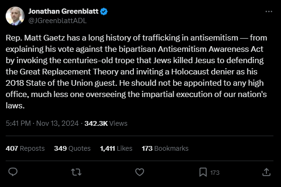Screen dimensions: 281x187
Task: Click the Nov 13, 2024 date
Action: click(x=57, y=123)
